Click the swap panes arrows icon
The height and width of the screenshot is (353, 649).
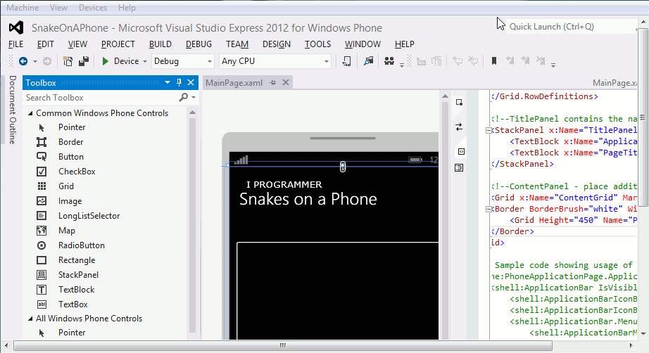tap(459, 127)
